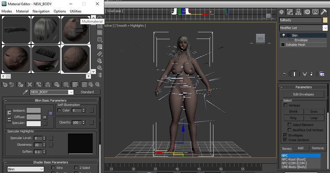This screenshot has width=330, height=173.
Task: Click Material ID Channel icon
Action: (x=66, y=85)
